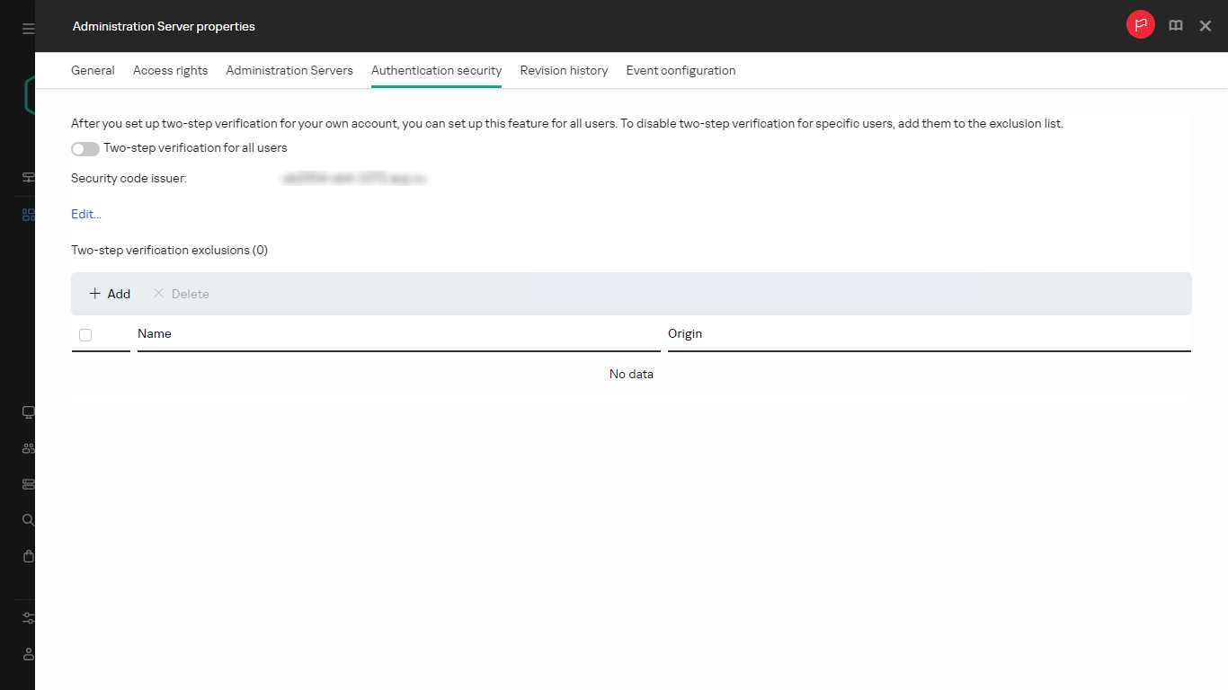Click Edit to change security code issuer
This screenshot has height=690, width=1228.
tap(85, 214)
